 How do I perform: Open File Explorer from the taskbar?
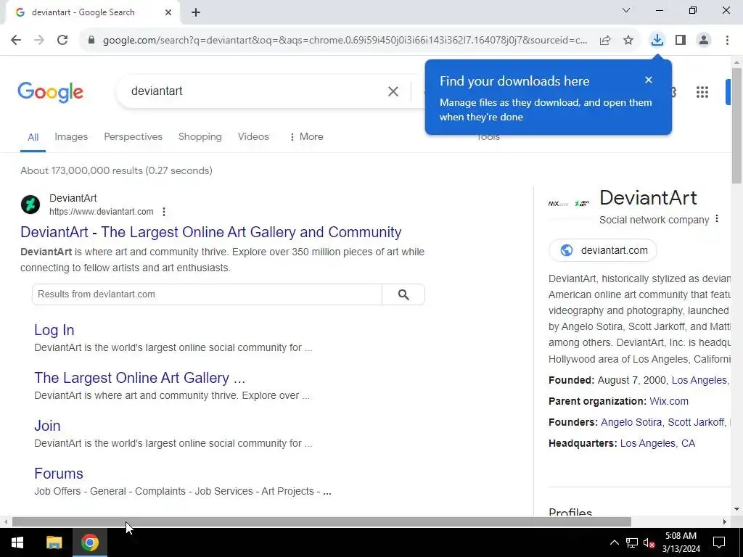pyautogui.click(x=54, y=542)
